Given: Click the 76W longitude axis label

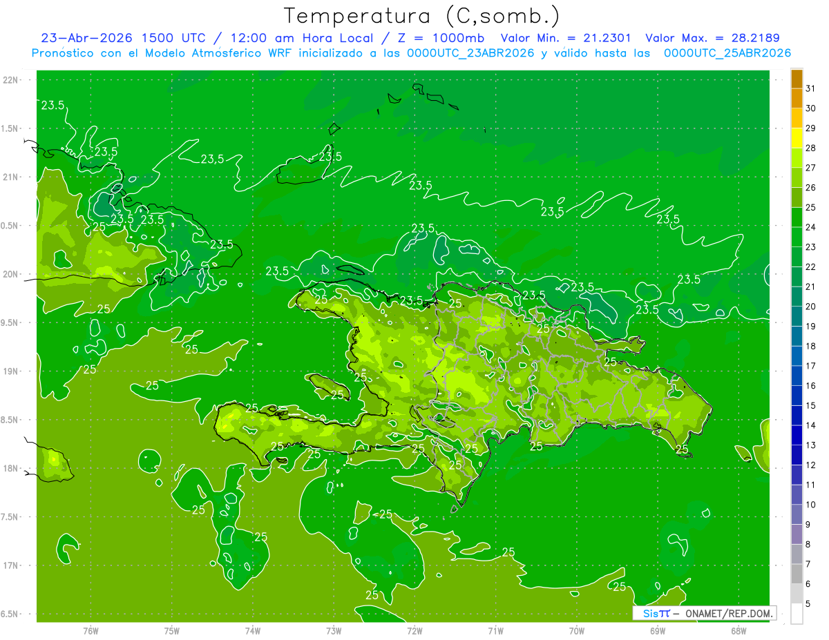Looking at the screenshot, I should [90, 630].
